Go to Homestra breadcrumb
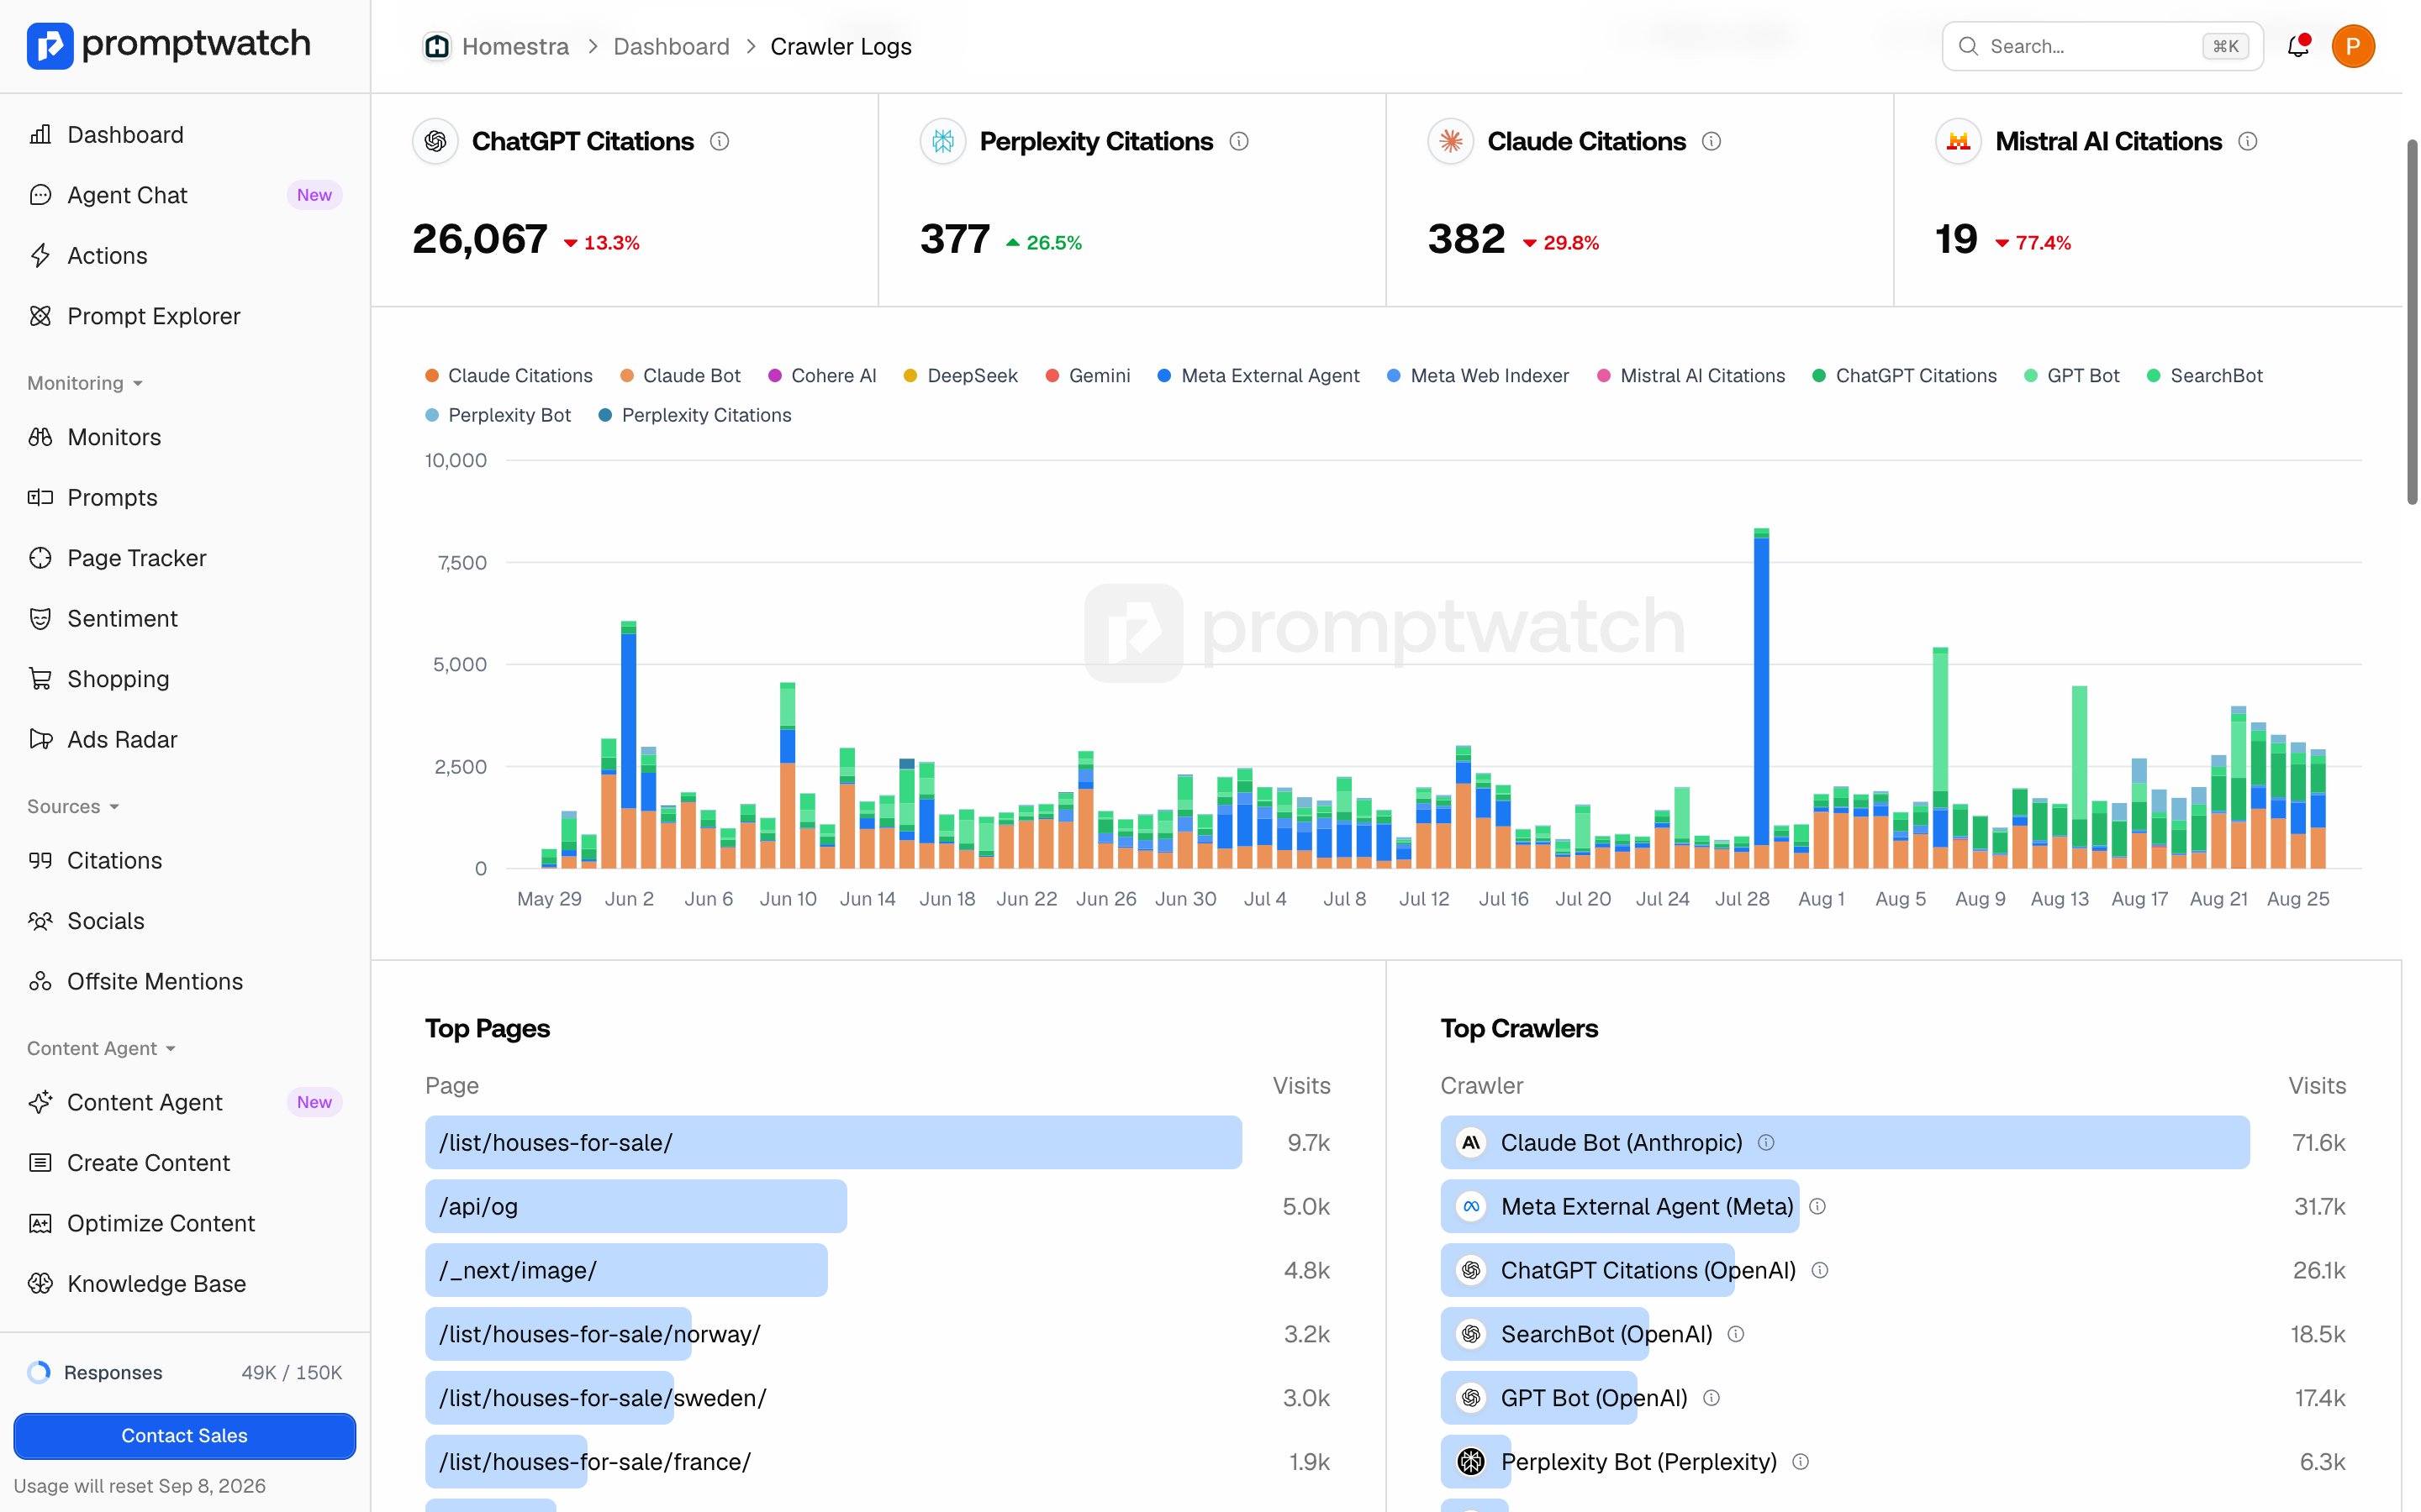The height and width of the screenshot is (1512, 2421). click(x=514, y=46)
